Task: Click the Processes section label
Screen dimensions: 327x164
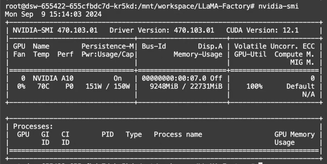Action: (x=33, y=126)
